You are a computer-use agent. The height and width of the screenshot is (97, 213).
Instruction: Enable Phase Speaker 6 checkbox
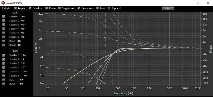click(x=3, y=75)
